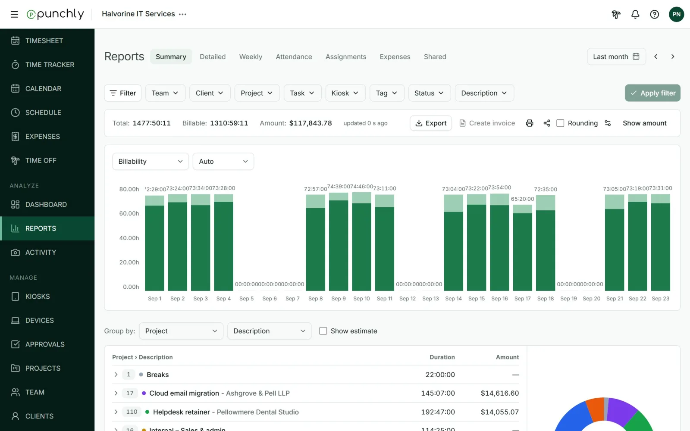Screen dimensions: 690x431
Task: Switch to the Detailed tab
Action: click(x=213, y=56)
